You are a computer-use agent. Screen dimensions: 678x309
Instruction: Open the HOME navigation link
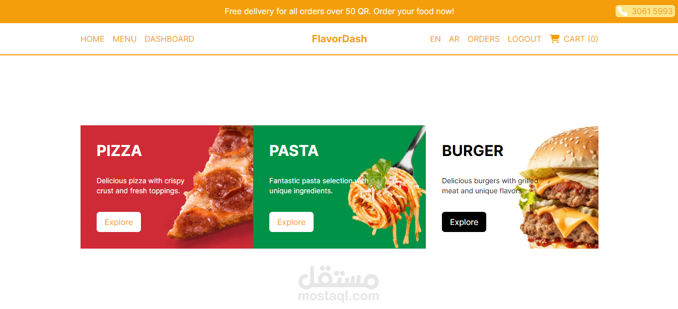93,39
